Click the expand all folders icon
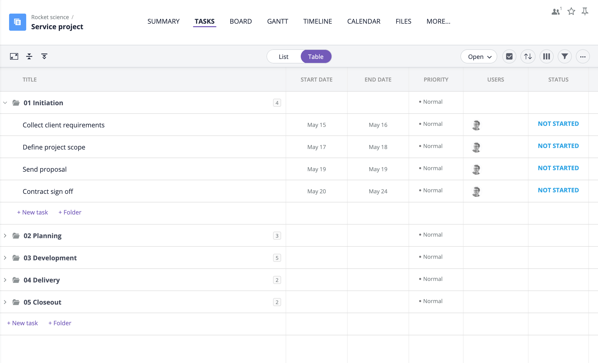Image resolution: width=598 pixels, height=363 pixels. point(44,56)
